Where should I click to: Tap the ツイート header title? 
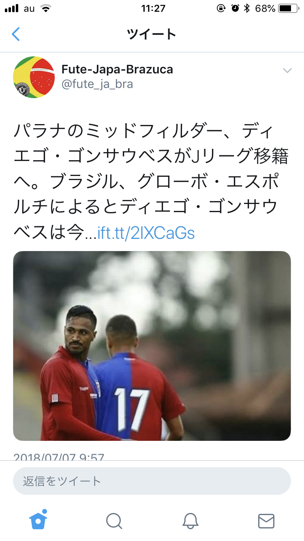[x=152, y=34]
